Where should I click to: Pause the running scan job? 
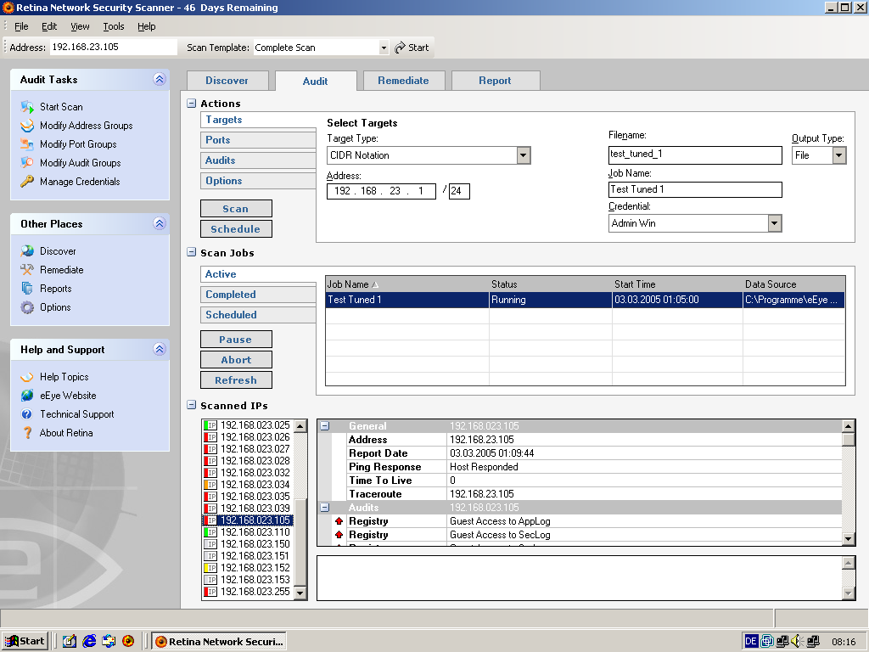pos(236,340)
